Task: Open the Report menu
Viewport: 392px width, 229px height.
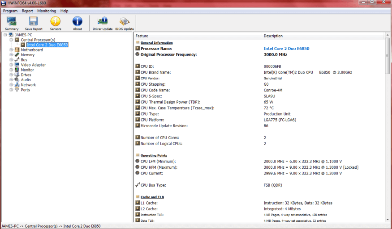Action: coord(27,11)
